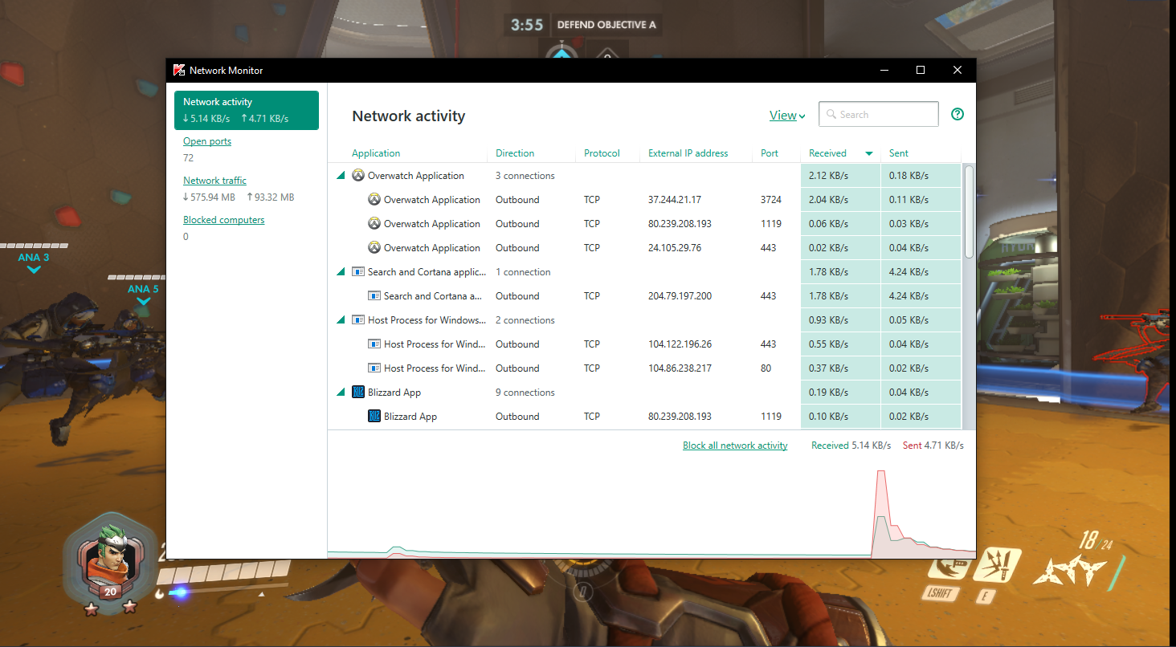Open the View dropdown menu
The height and width of the screenshot is (647, 1176).
[786, 116]
